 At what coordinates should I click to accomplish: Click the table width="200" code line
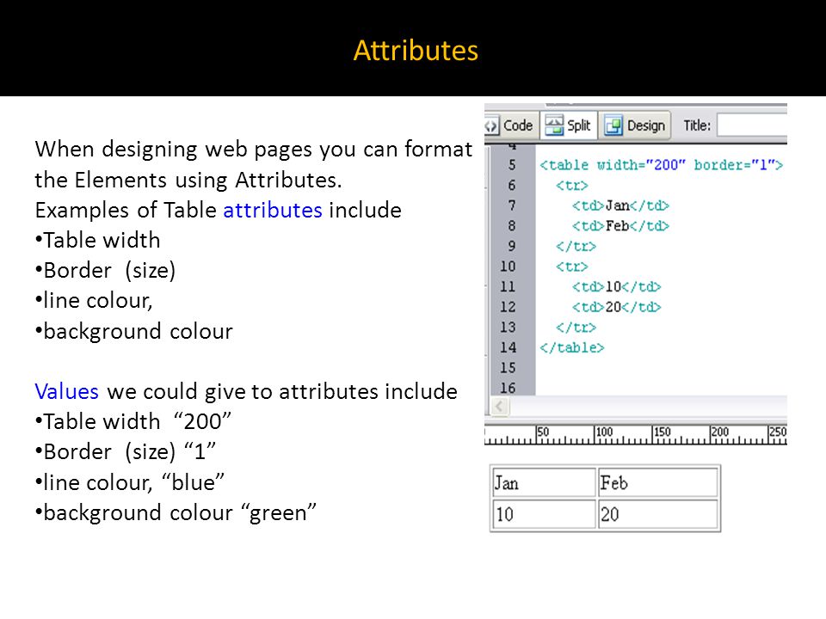[x=661, y=165]
